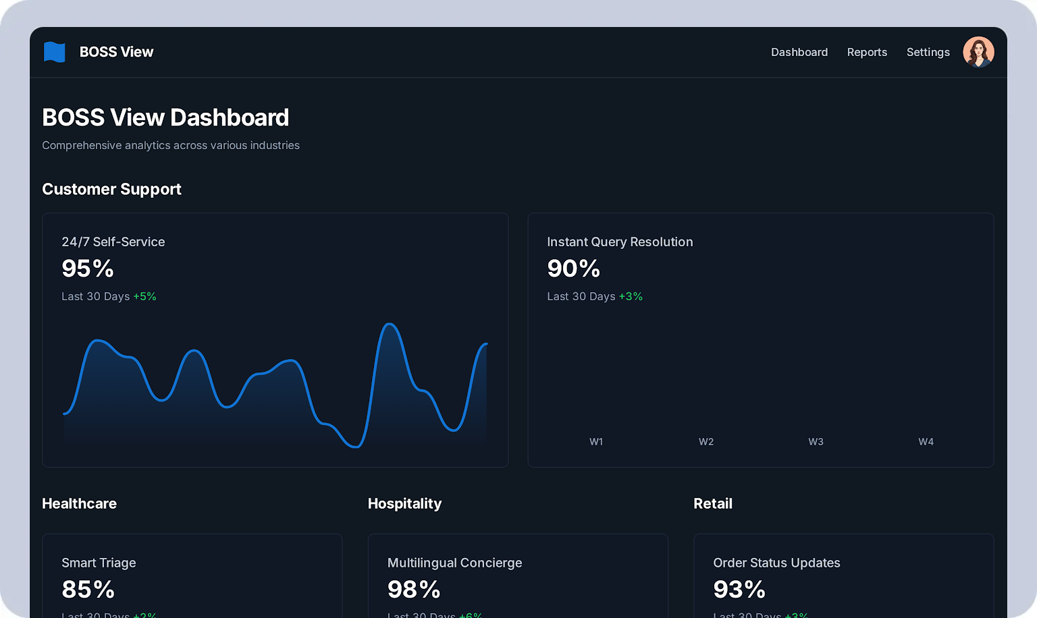Click the W4 axis label

click(x=926, y=442)
